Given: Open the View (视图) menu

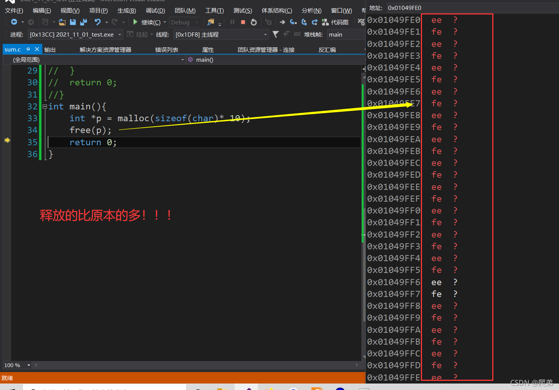Looking at the screenshot, I should point(70,10).
